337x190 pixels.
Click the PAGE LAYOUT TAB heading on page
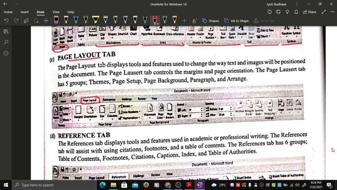point(86,56)
